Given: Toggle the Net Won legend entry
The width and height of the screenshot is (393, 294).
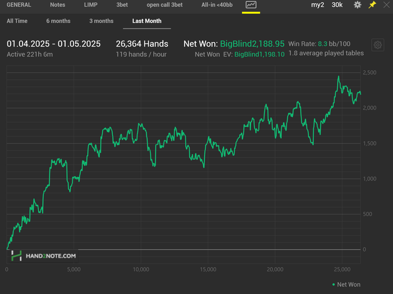Looking at the screenshot, I should pos(346,284).
